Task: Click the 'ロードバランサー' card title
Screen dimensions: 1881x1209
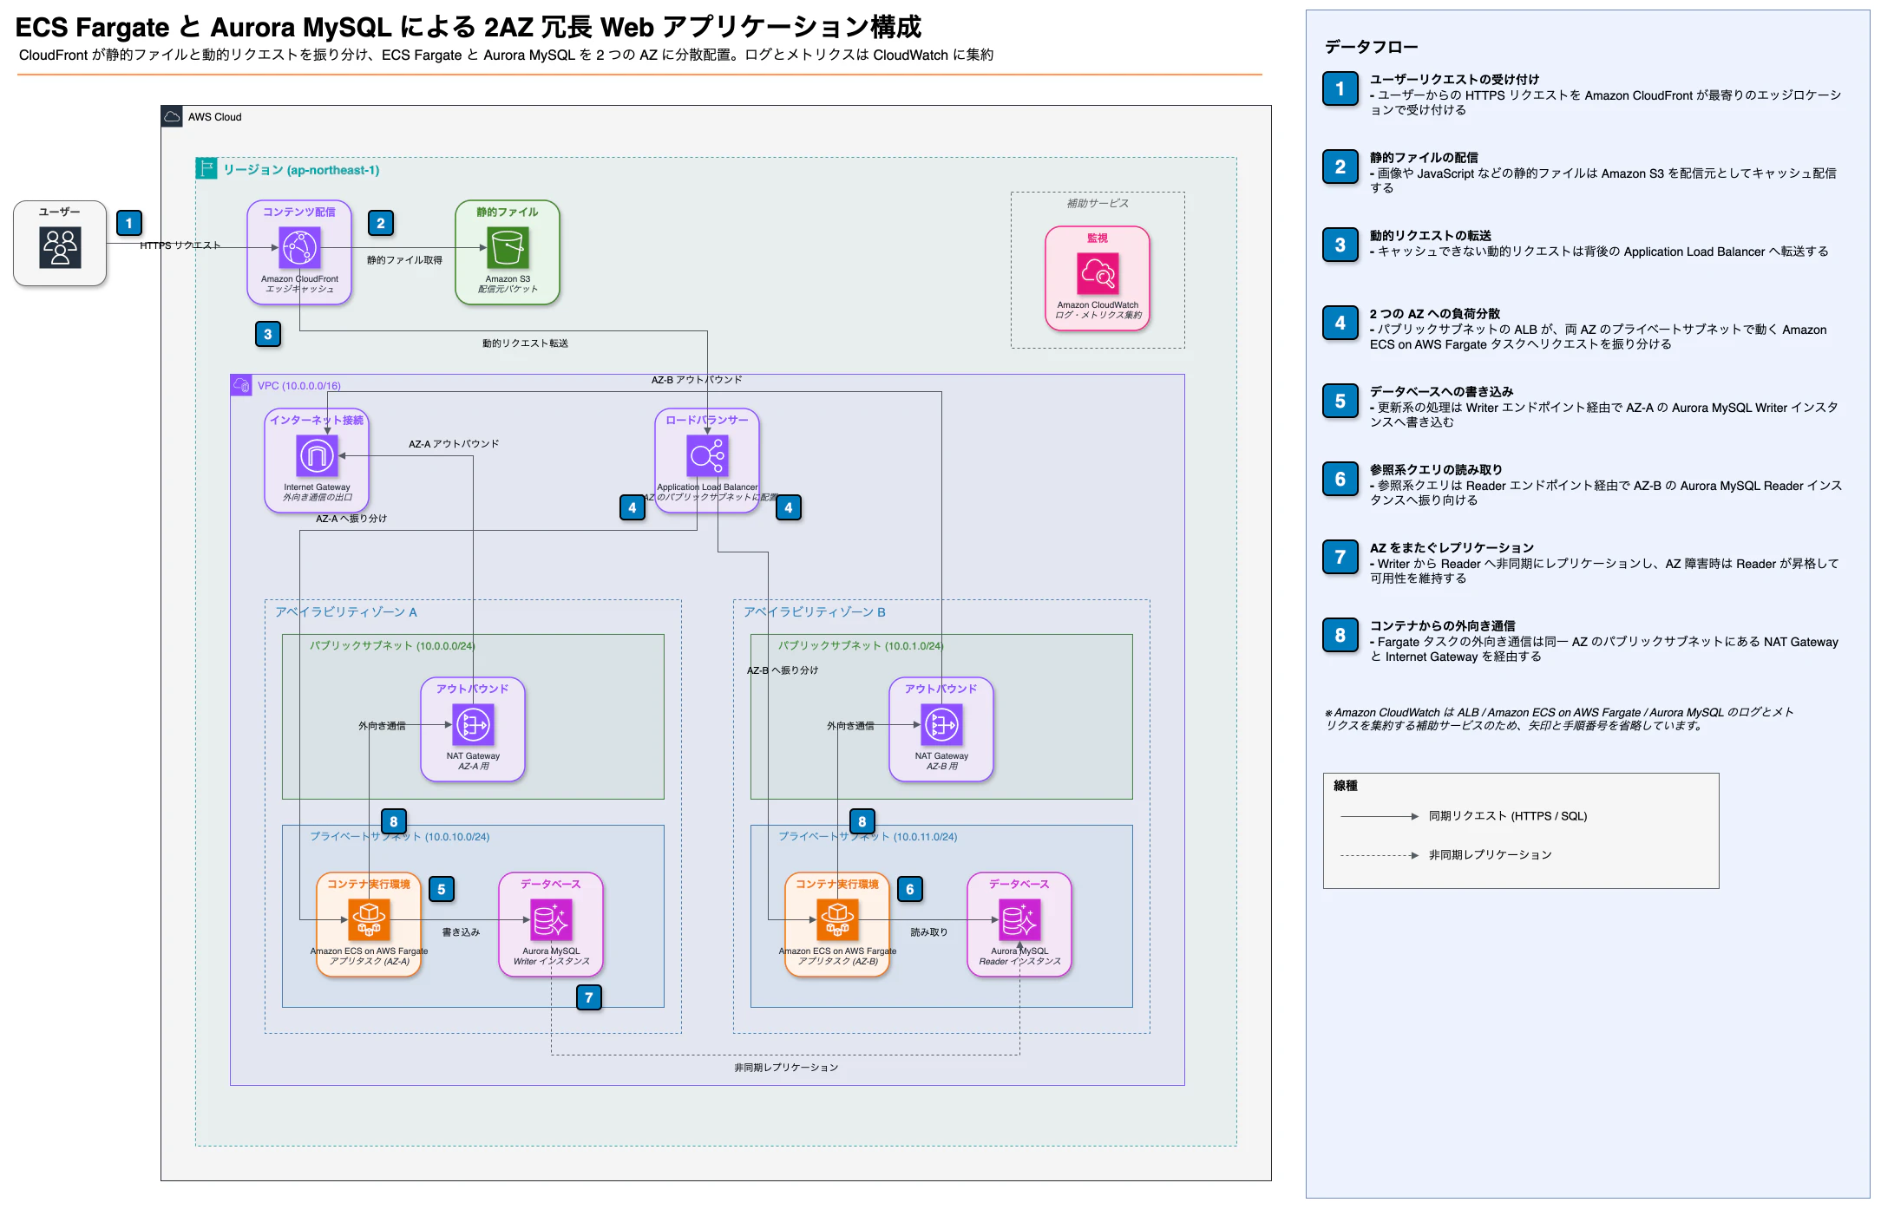Action: (707, 420)
